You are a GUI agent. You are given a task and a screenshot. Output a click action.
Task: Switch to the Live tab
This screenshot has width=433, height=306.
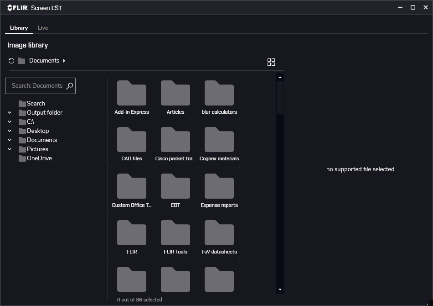pyautogui.click(x=43, y=28)
